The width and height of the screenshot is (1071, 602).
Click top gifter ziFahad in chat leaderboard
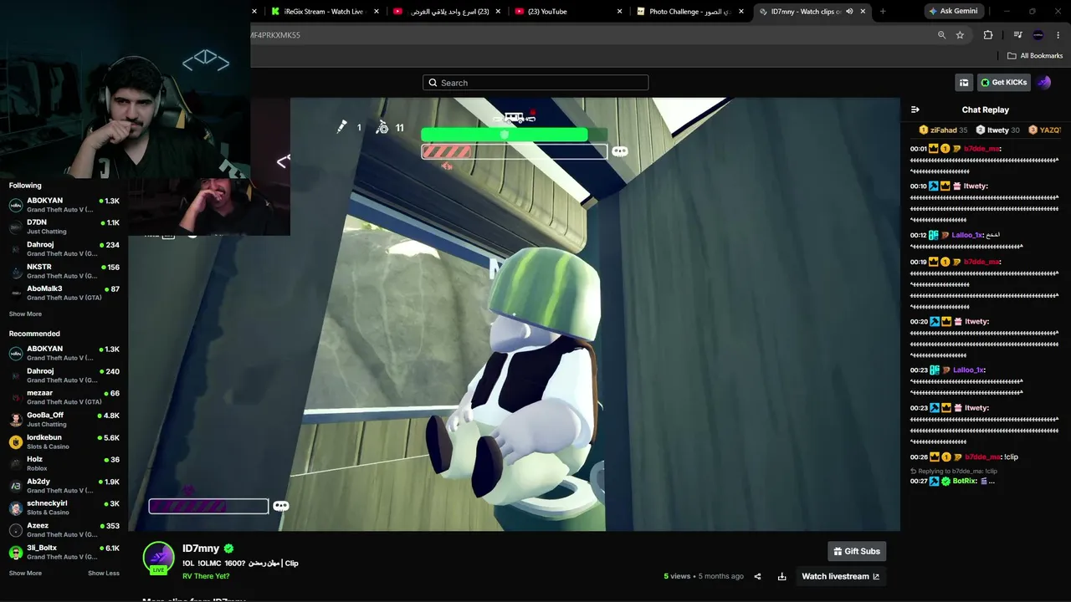tap(943, 130)
